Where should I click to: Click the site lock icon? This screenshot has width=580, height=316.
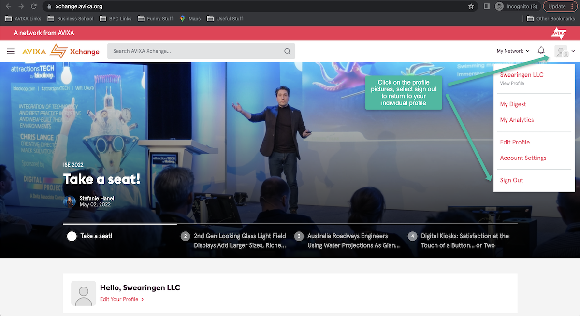click(x=49, y=7)
